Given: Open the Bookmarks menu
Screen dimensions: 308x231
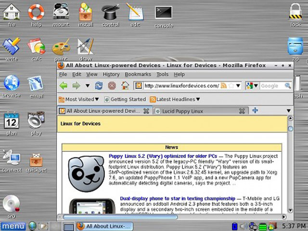Looking at the screenshot, I should point(138,74).
